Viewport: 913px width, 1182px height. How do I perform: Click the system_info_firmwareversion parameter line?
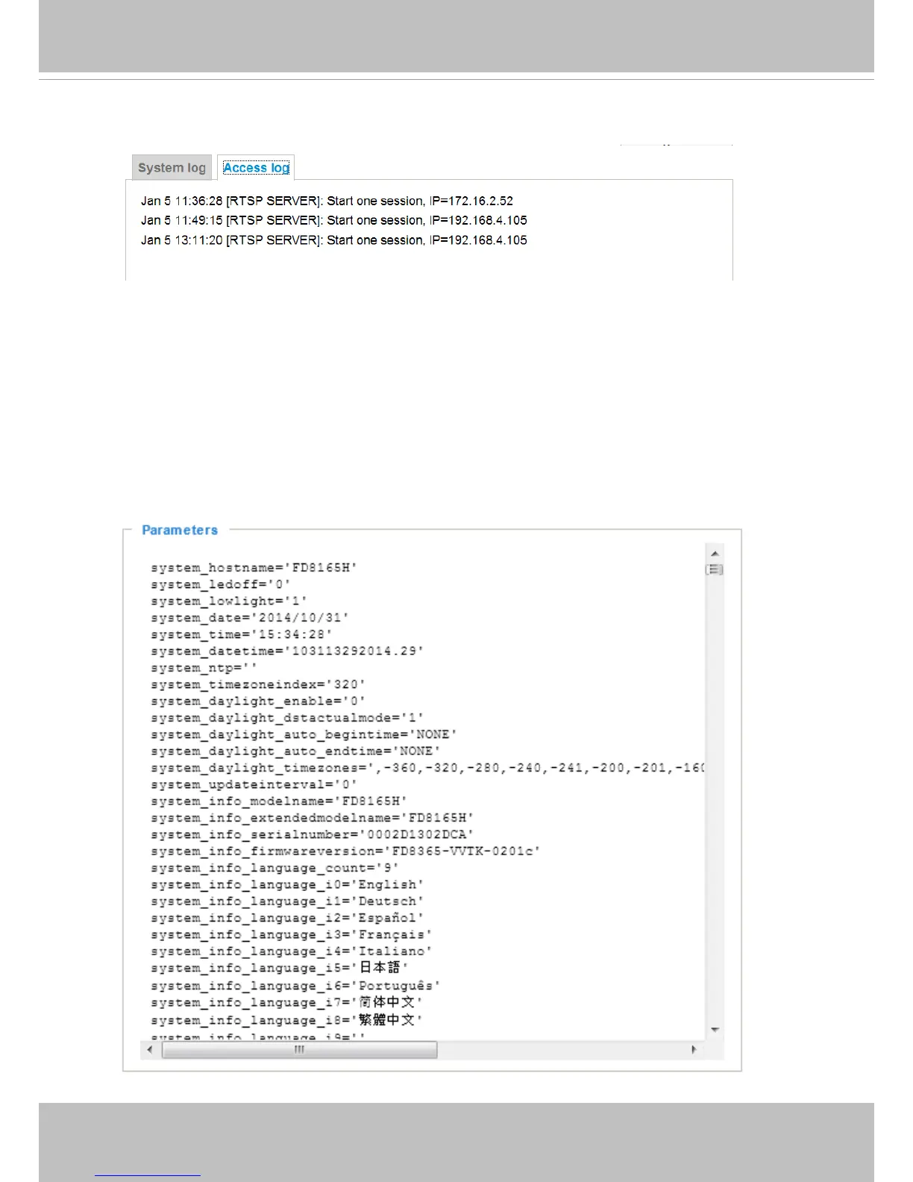point(345,851)
